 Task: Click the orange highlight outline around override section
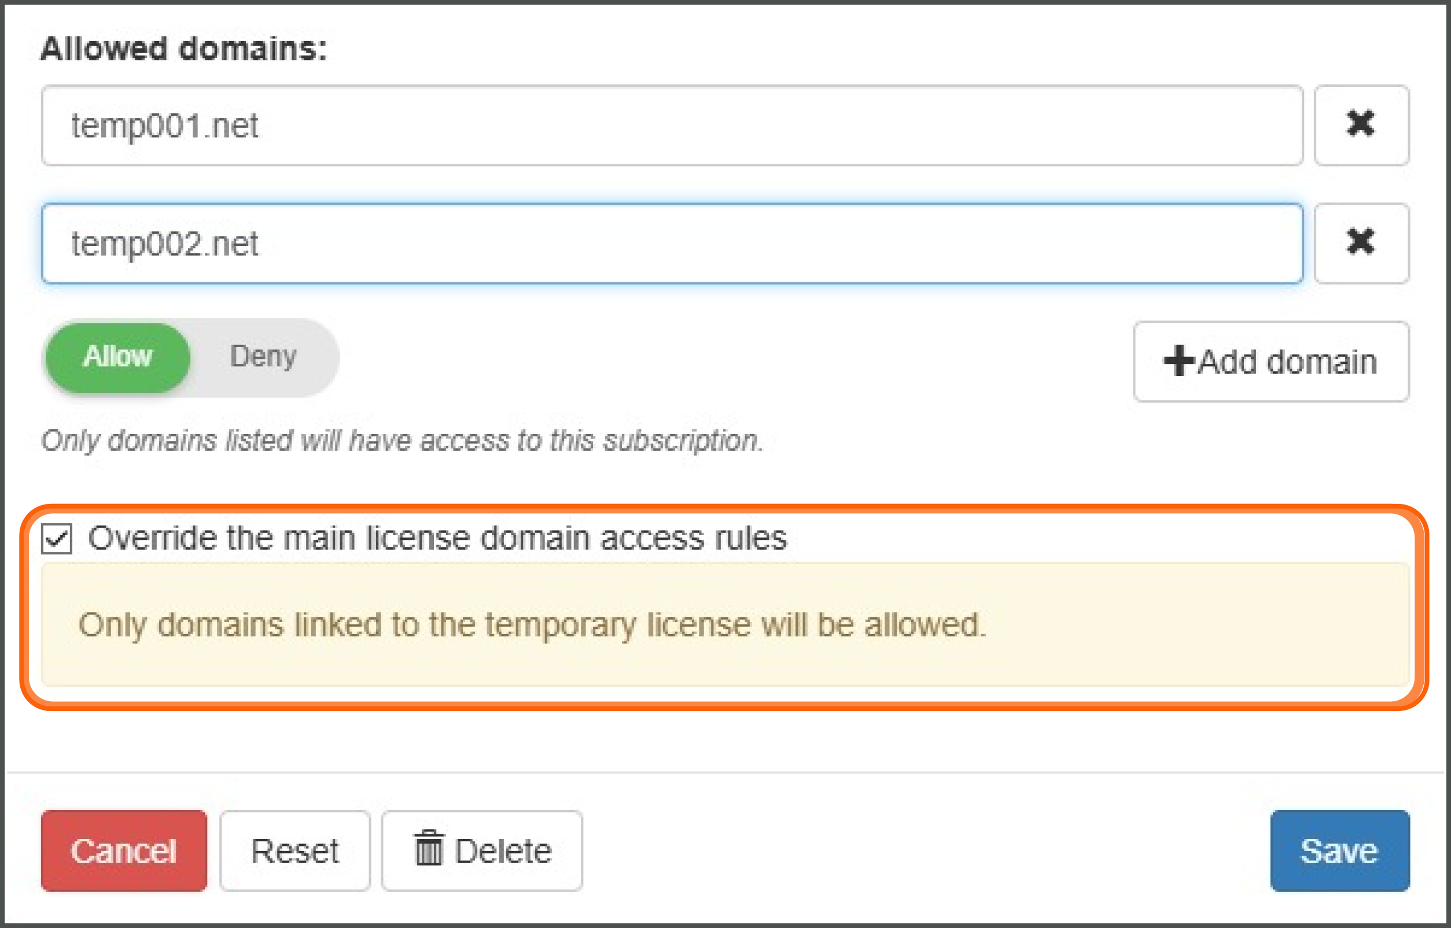pos(724,509)
